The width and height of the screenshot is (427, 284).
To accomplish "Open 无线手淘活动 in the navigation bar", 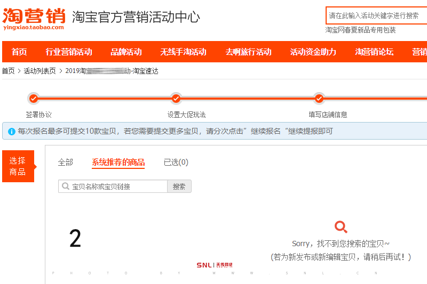I will [x=183, y=52].
